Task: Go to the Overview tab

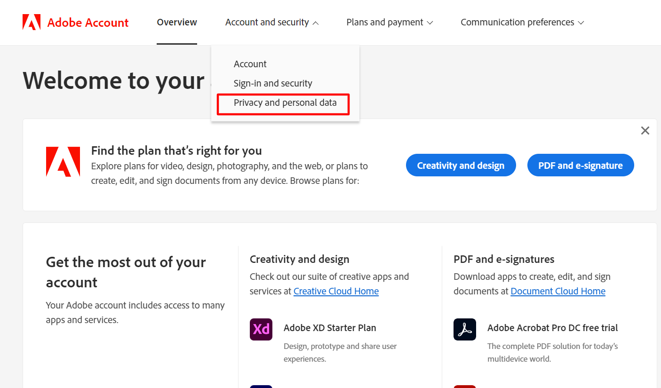Action: coord(177,22)
